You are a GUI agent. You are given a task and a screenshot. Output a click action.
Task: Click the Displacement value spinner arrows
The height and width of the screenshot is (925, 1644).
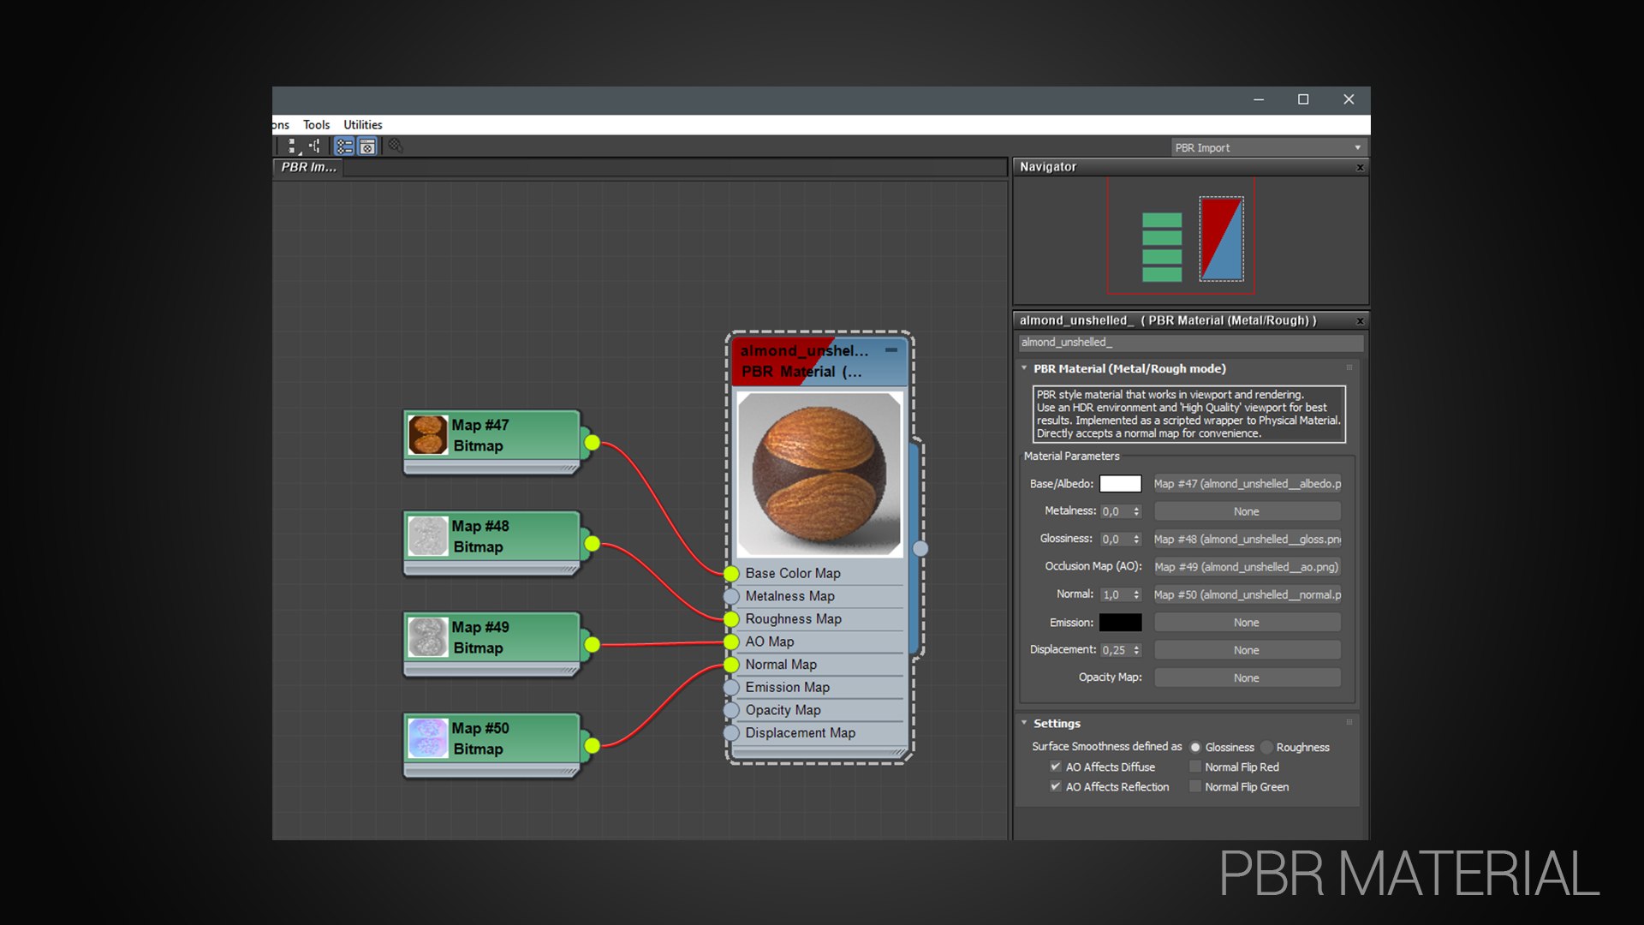click(x=1136, y=650)
